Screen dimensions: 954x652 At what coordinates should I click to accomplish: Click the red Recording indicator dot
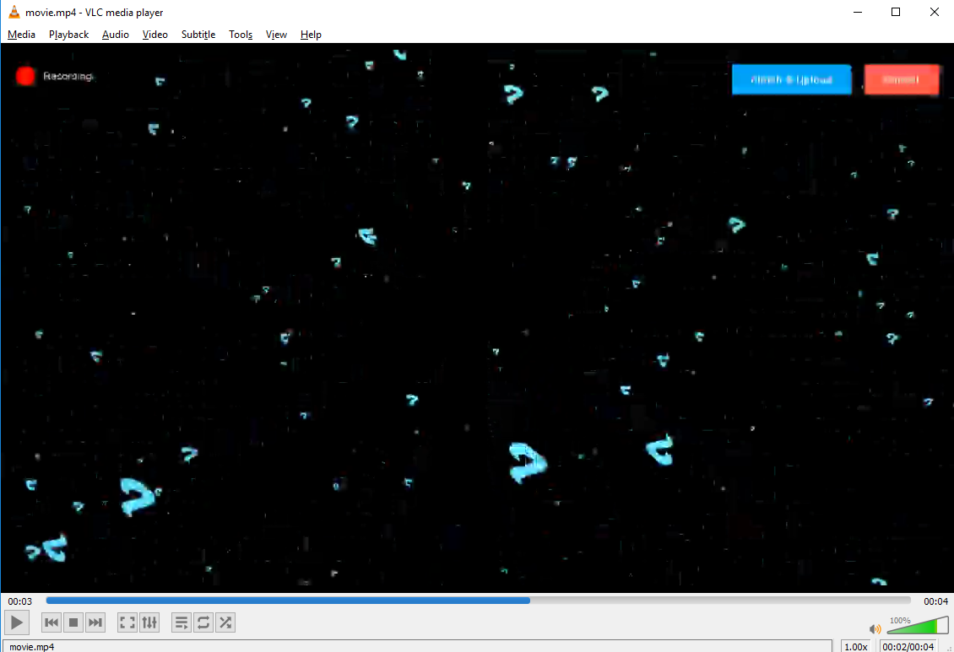pyautogui.click(x=25, y=76)
